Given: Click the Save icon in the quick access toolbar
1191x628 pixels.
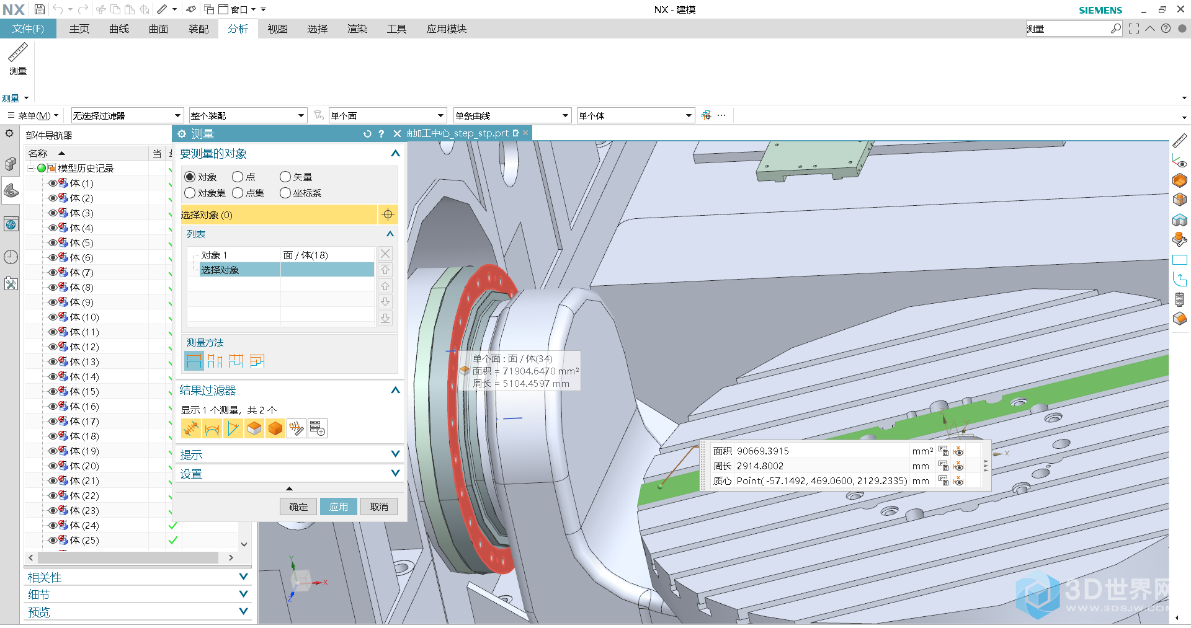Looking at the screenshot, I should click(39, 9).
